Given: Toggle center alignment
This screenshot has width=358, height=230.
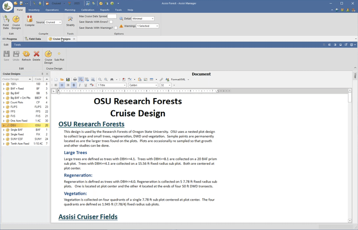Looking at the screenshot, I should click(x=62, y=85).
